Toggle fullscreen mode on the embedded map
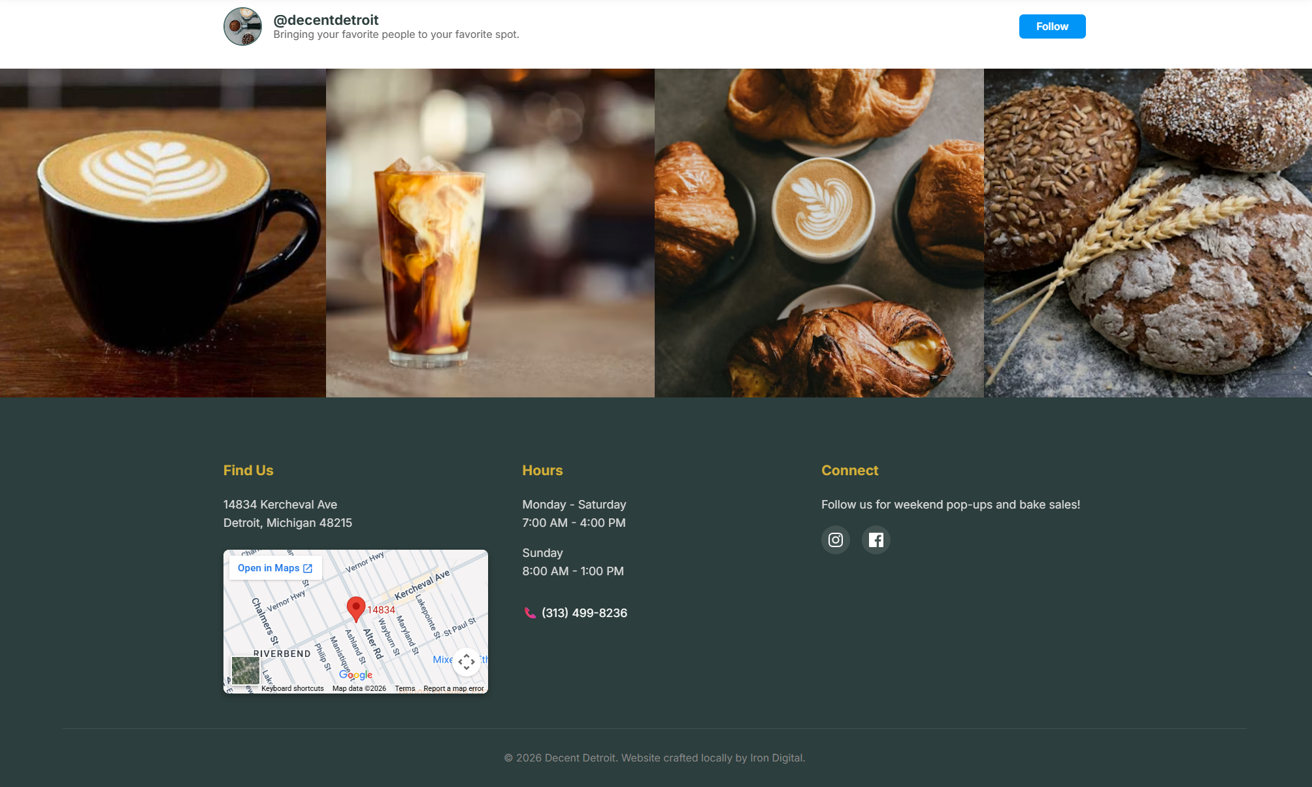This screenshot has width=1312, height=787. pyautogui.click(x=467, y=661)
